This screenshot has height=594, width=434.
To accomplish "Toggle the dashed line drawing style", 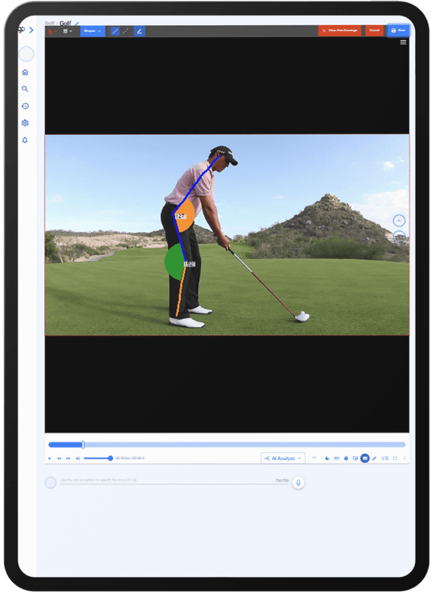I will click(127, 31).
